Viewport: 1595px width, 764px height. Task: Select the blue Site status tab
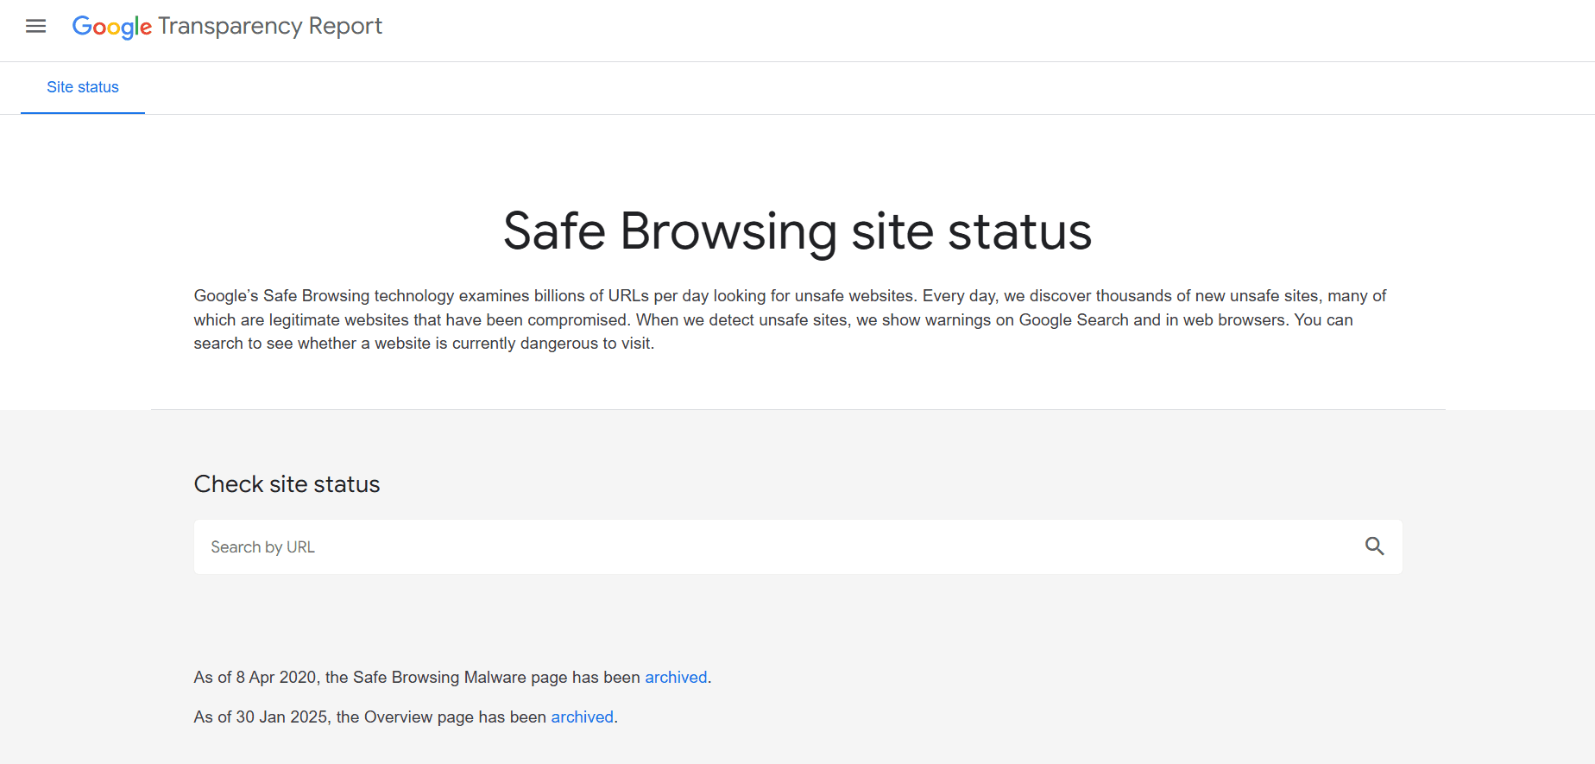(x=82, y=87)
